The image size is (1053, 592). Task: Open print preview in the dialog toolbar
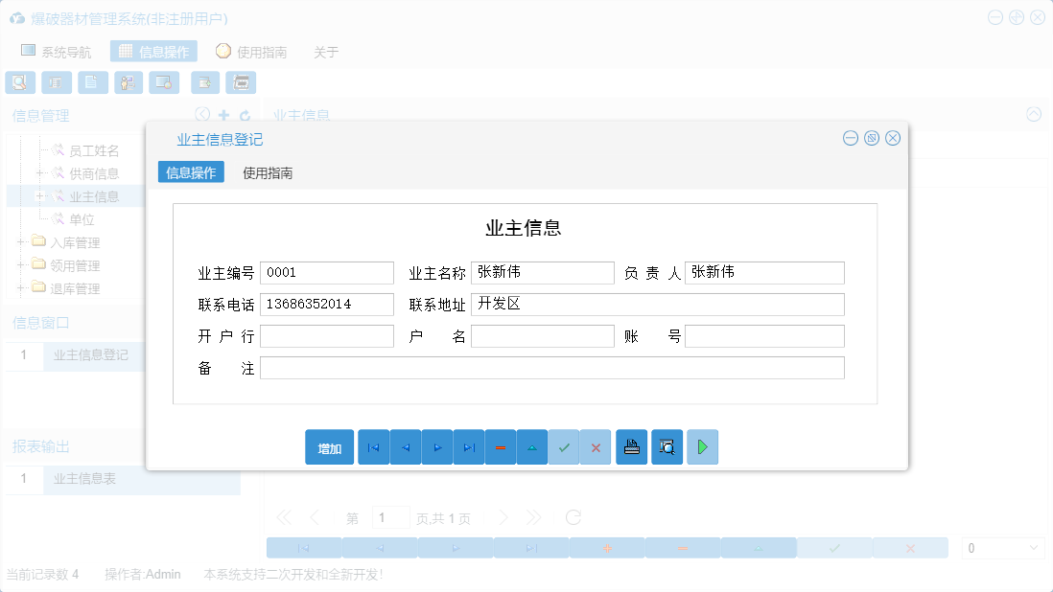[667, 447]
